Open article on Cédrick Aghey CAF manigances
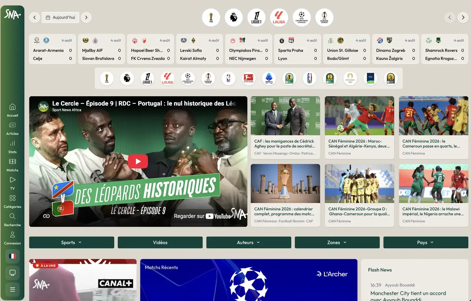 pyautogui.click(x=285, y=128)
